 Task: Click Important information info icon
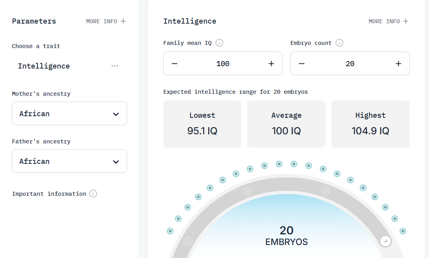(x=93, y=194)
